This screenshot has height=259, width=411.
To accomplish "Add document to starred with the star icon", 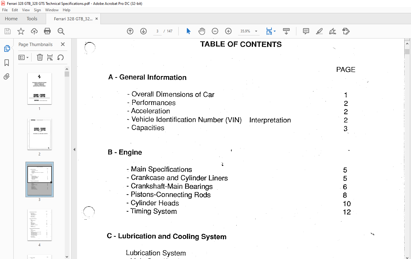I will point(21,31).
